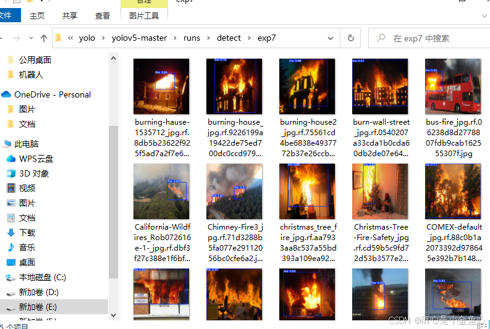Click the exp7 breadcrumb segment
This screenshot has height=329, width=490.
(266, 38)
